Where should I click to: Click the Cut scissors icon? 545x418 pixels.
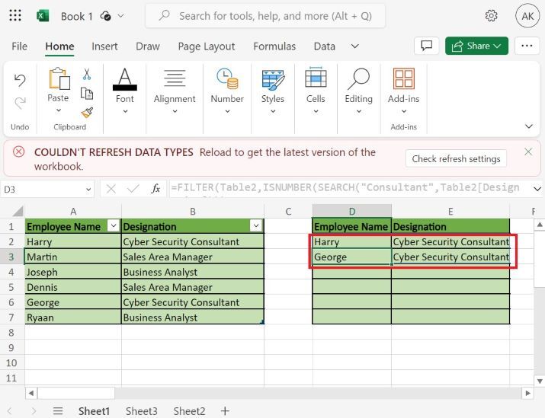tap(87, 75)
